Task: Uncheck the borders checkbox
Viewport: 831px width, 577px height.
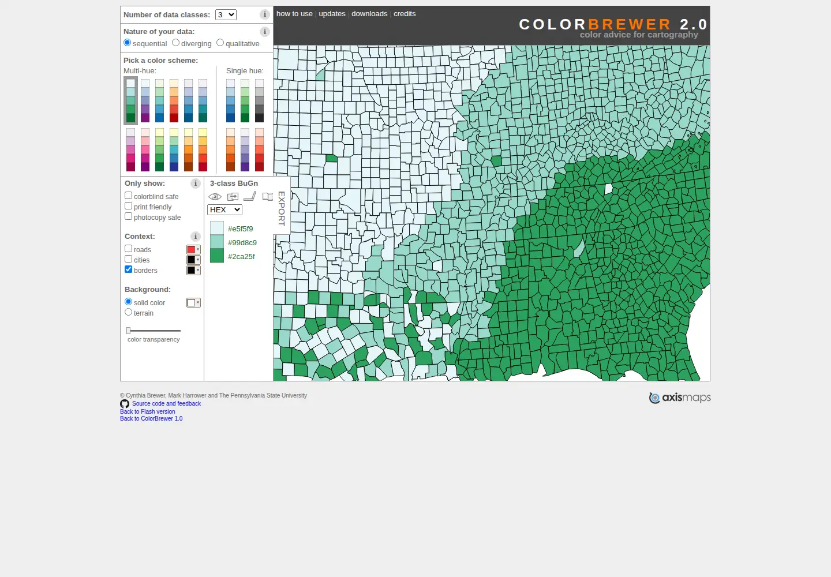Action: [129, 269]
